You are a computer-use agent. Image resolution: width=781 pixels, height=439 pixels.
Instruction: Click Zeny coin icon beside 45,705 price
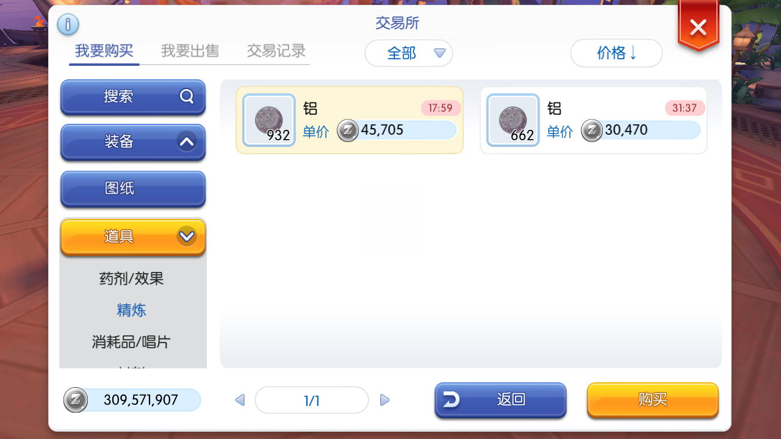[x=348, y=130]
